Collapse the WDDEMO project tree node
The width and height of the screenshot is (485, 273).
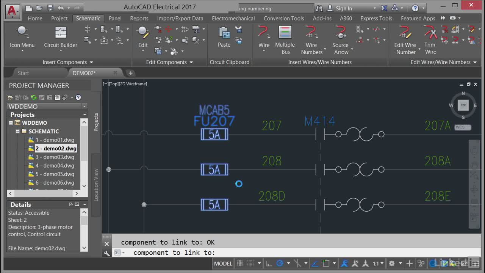click(11, 123)
